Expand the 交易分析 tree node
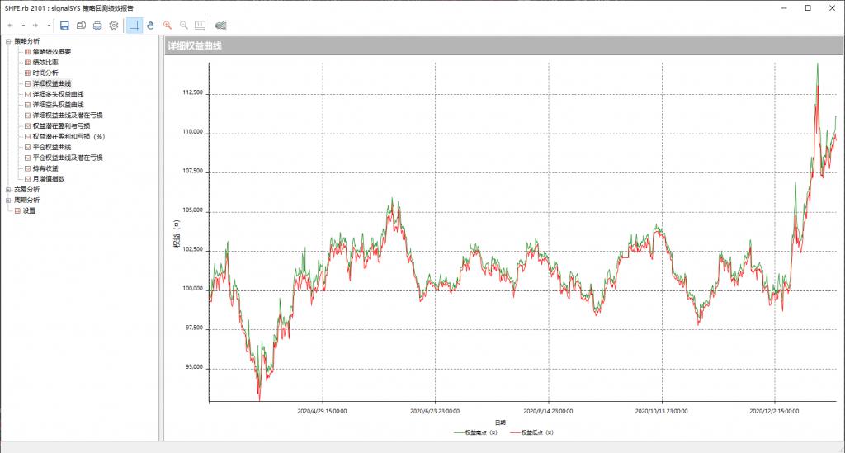 (8, 190)
